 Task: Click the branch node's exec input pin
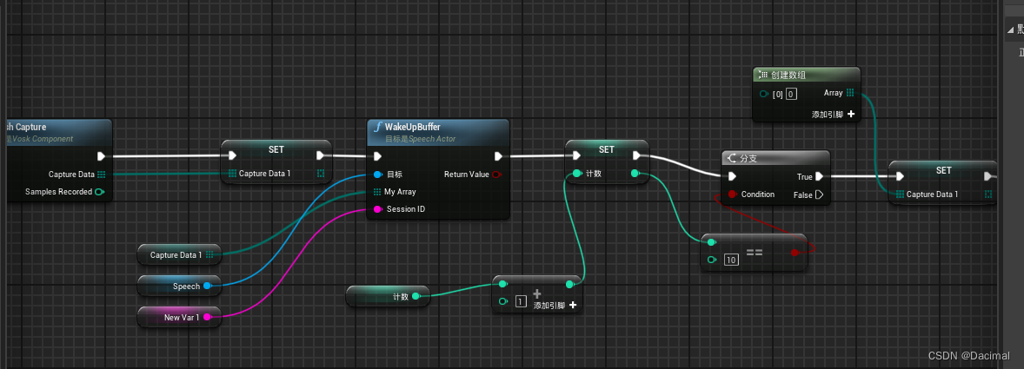(x=733, y=176)
